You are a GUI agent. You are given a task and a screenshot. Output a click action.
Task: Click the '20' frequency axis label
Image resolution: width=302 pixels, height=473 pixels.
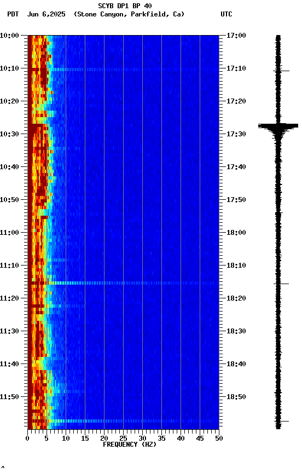point(104,439)
